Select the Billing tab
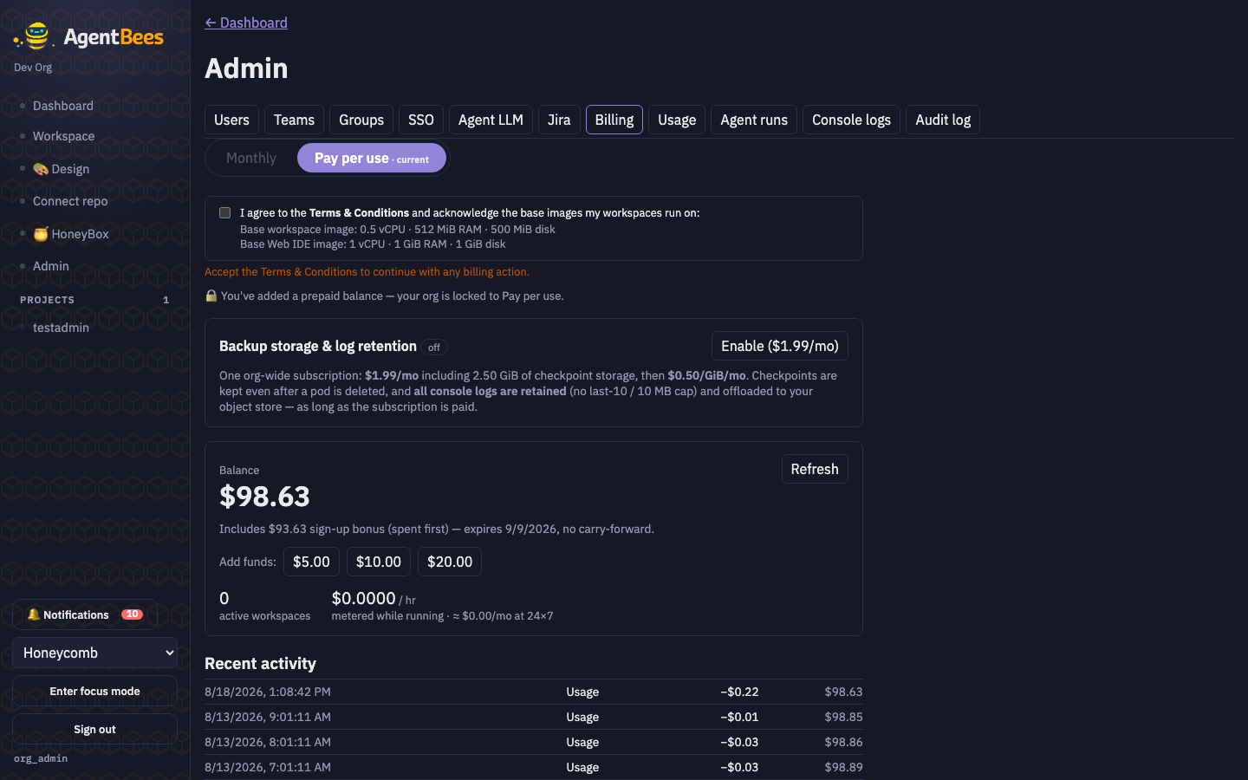The height and width of the screenshot is (780, 1248). pyautogui.click(x=614, y=120)
